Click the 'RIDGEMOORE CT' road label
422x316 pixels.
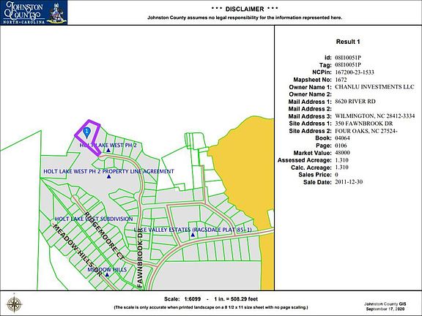[x=105, y=236]
